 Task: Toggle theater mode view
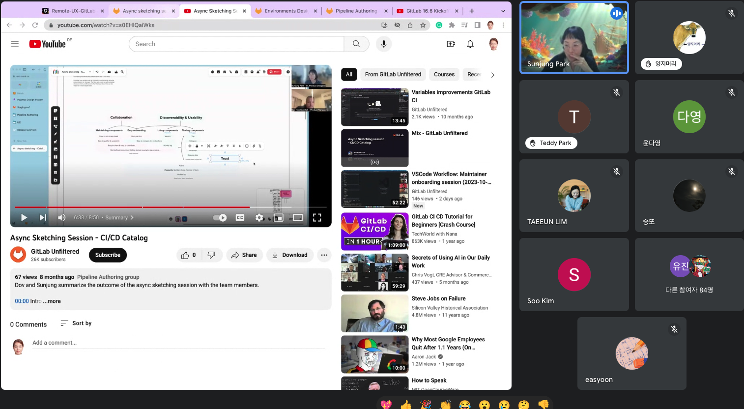(x=298, y=217)
